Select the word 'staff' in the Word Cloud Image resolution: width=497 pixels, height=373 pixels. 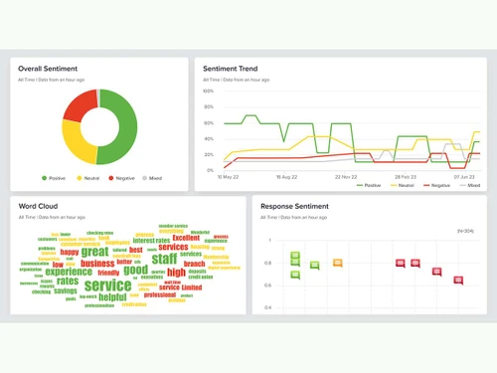165,259
